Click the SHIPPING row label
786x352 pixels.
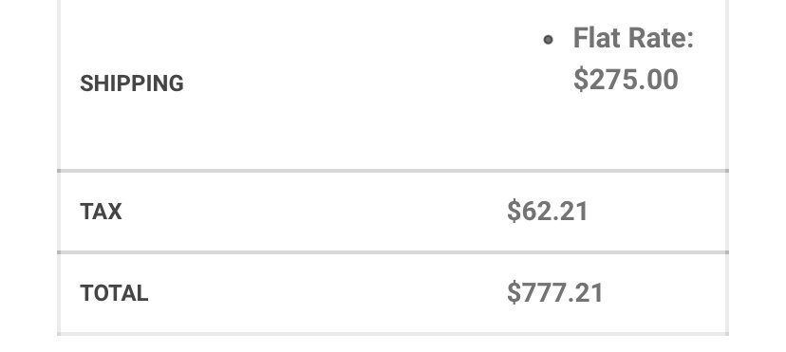[x=131, y=83]
